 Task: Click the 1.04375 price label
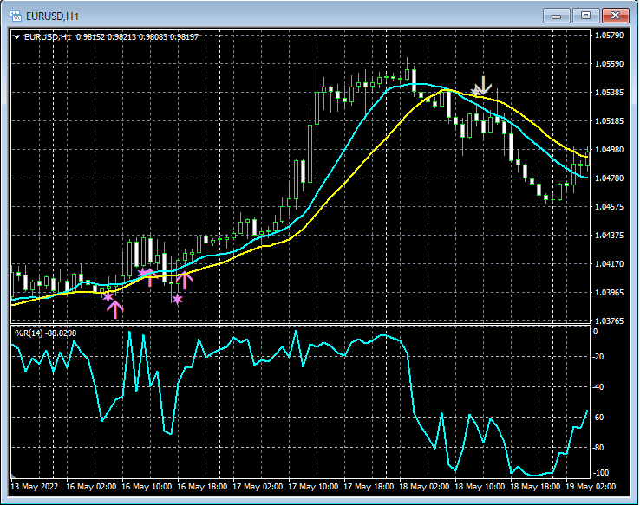(610, 236)
